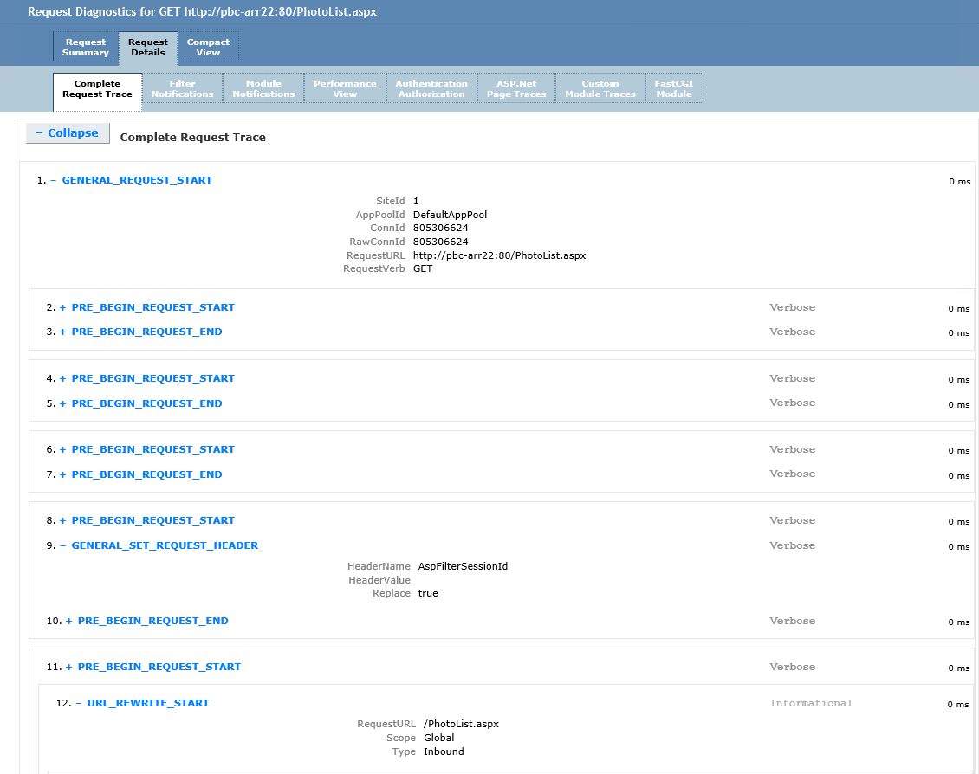This screenshot has height=774, width=979.
Task: Click the Collapse button
Action: [x=68, y=133]
